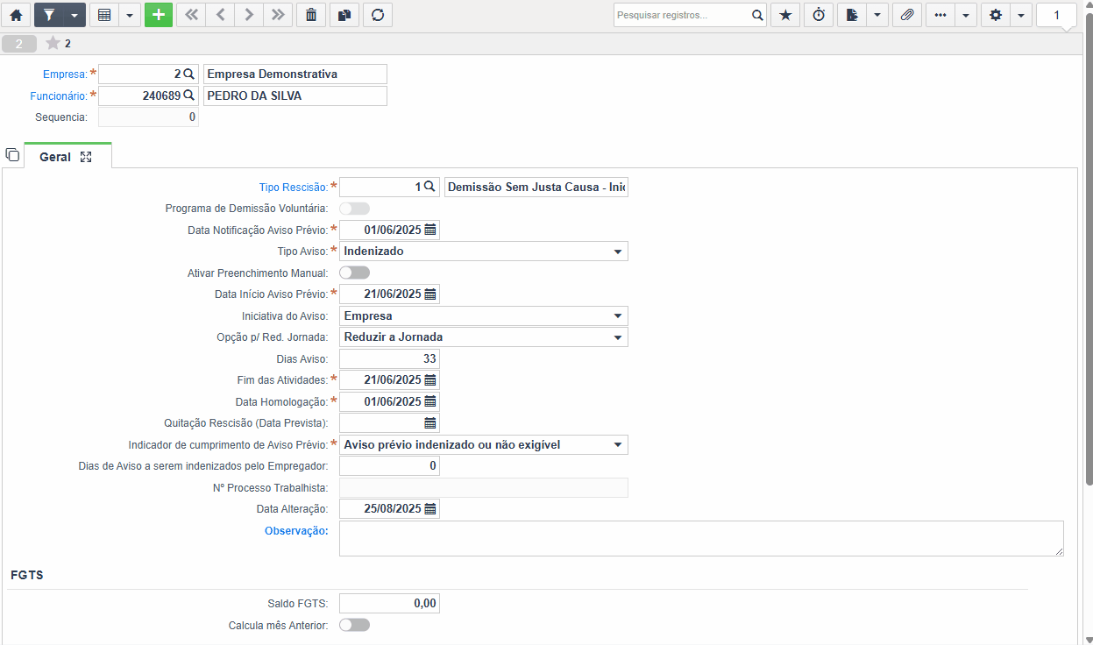Open the Funcionário label link
1093x645 pixels.
(x=59, y=96)
